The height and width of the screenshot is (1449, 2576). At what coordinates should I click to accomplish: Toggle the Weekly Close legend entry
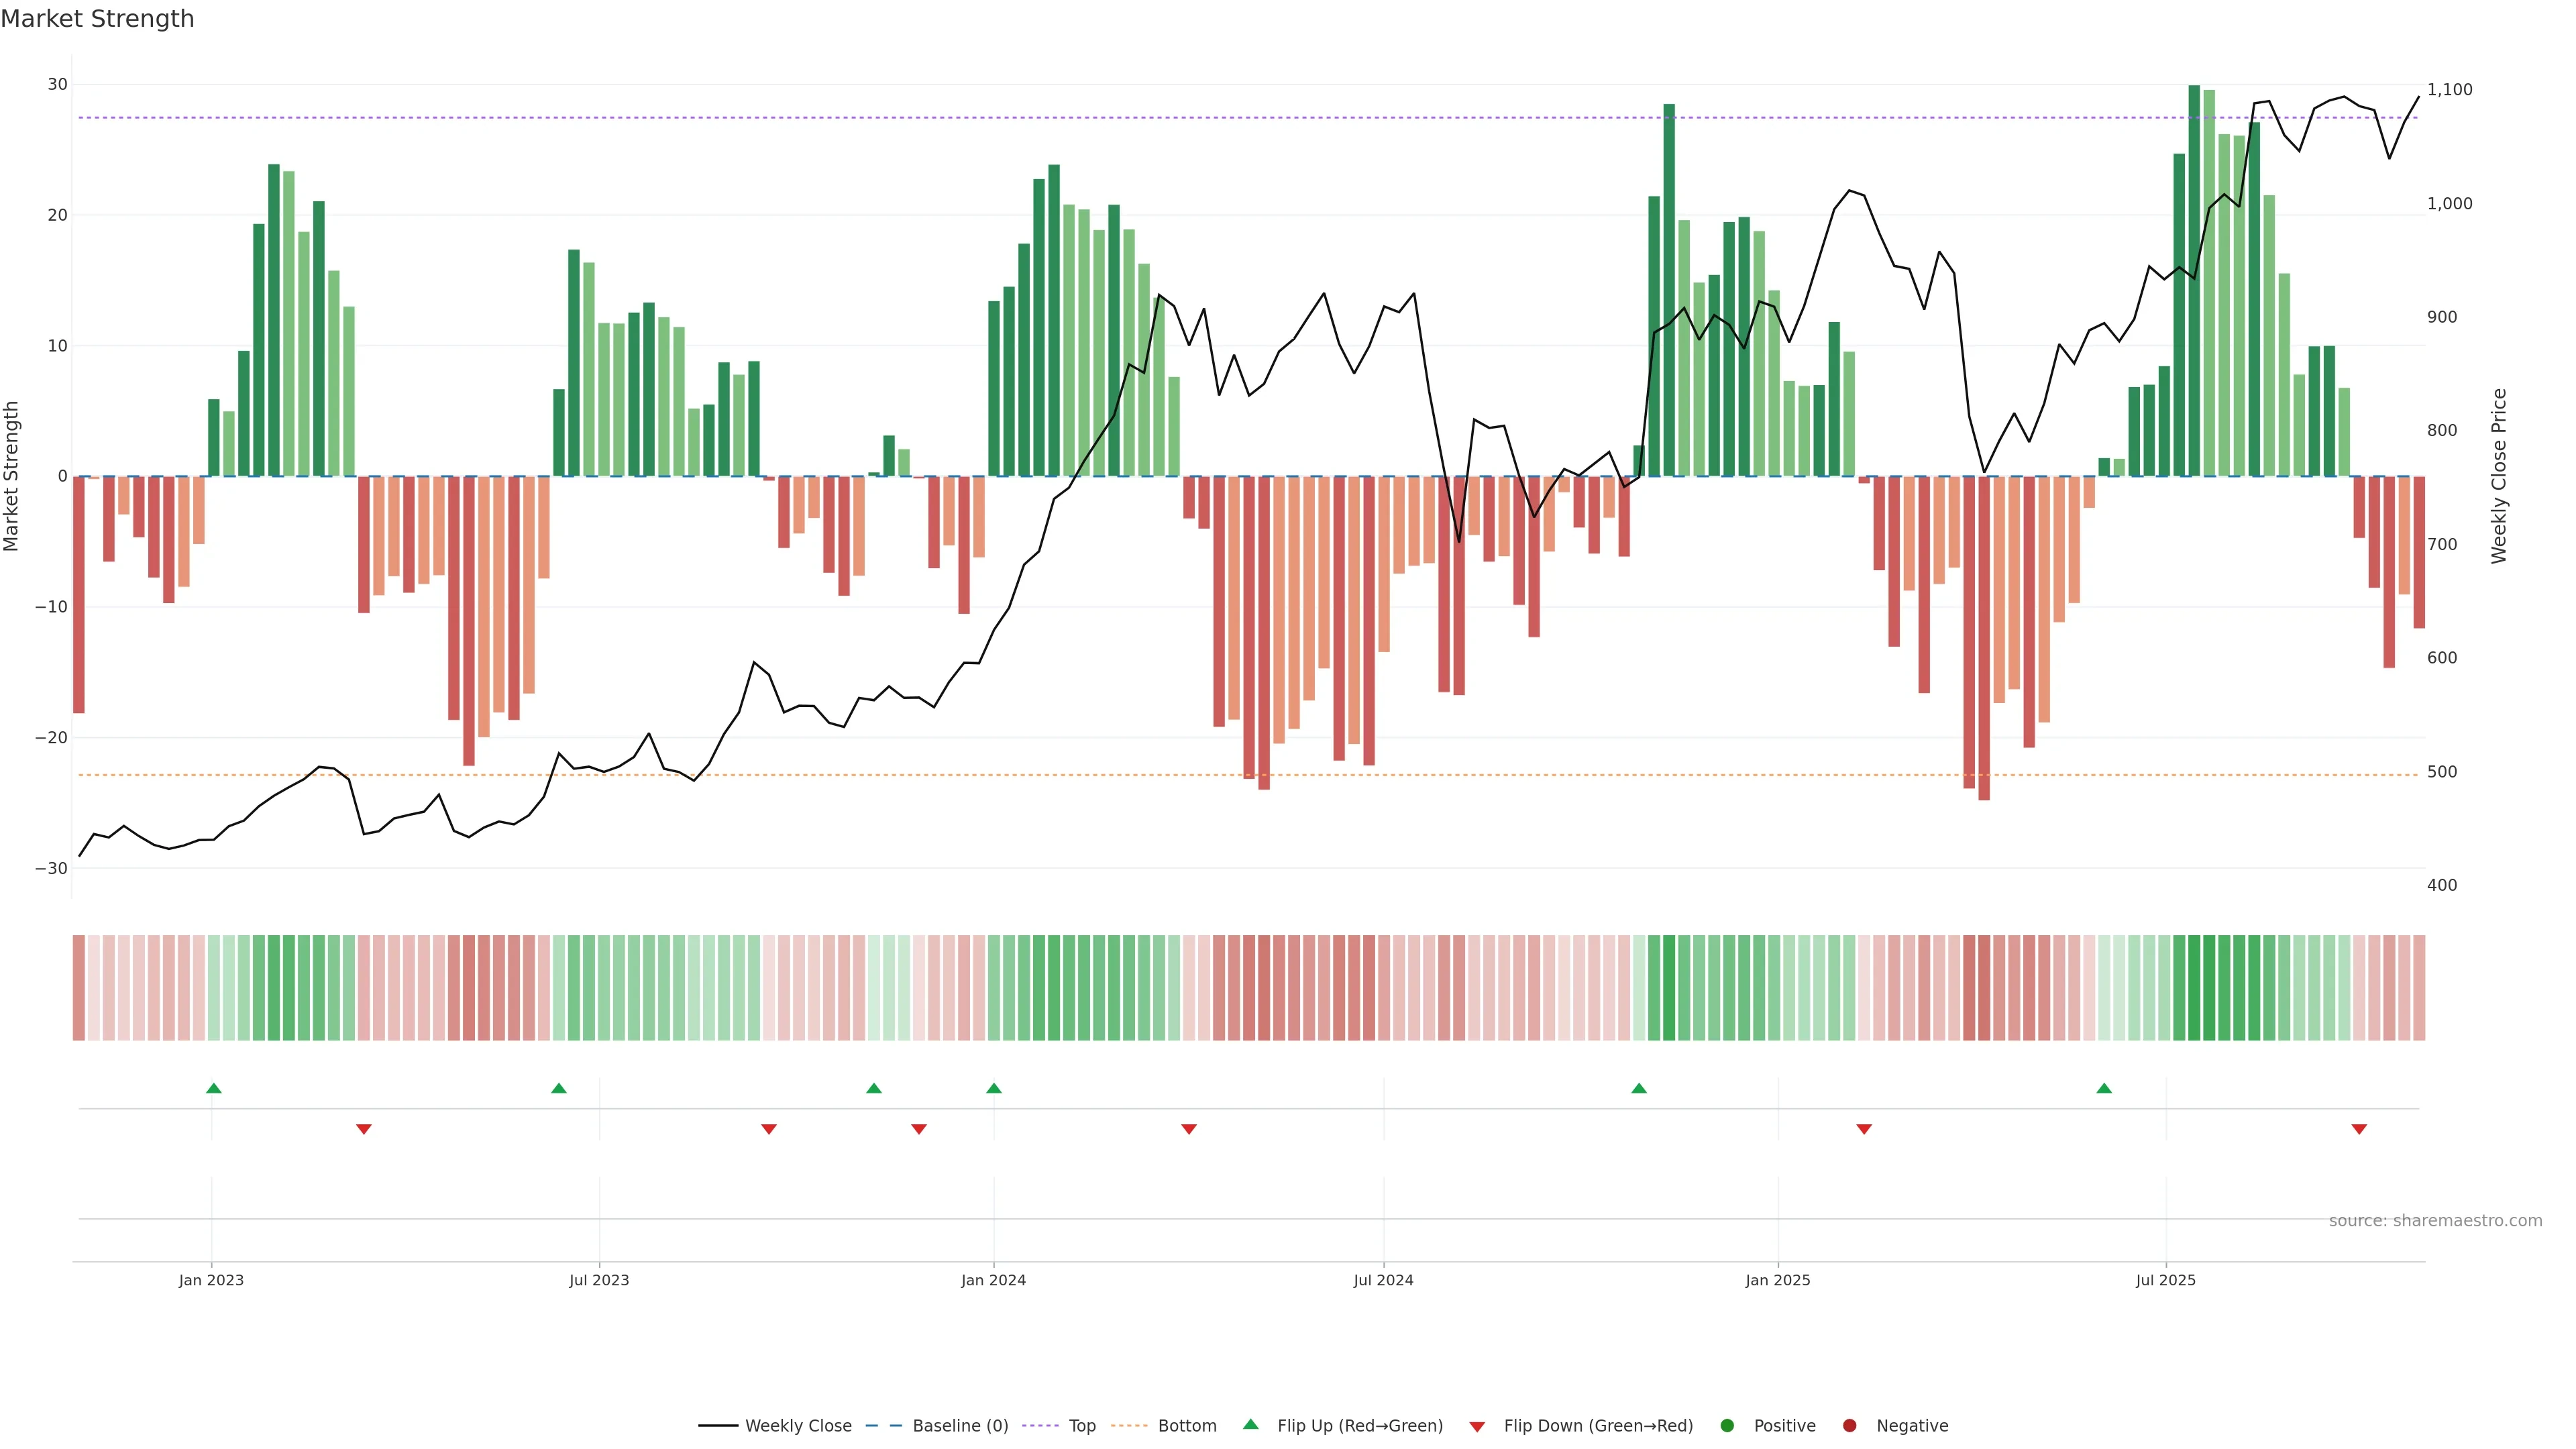[x=797, y=1426]
